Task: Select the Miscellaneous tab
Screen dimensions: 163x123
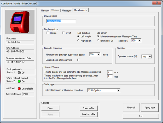Action: (80, 10)
